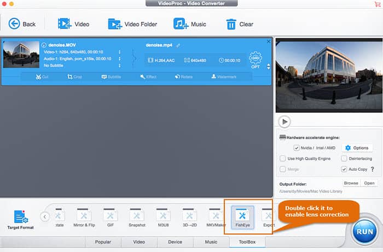Select the FishEye toolbox item
The image size is (383, 252).
[242, 218]
